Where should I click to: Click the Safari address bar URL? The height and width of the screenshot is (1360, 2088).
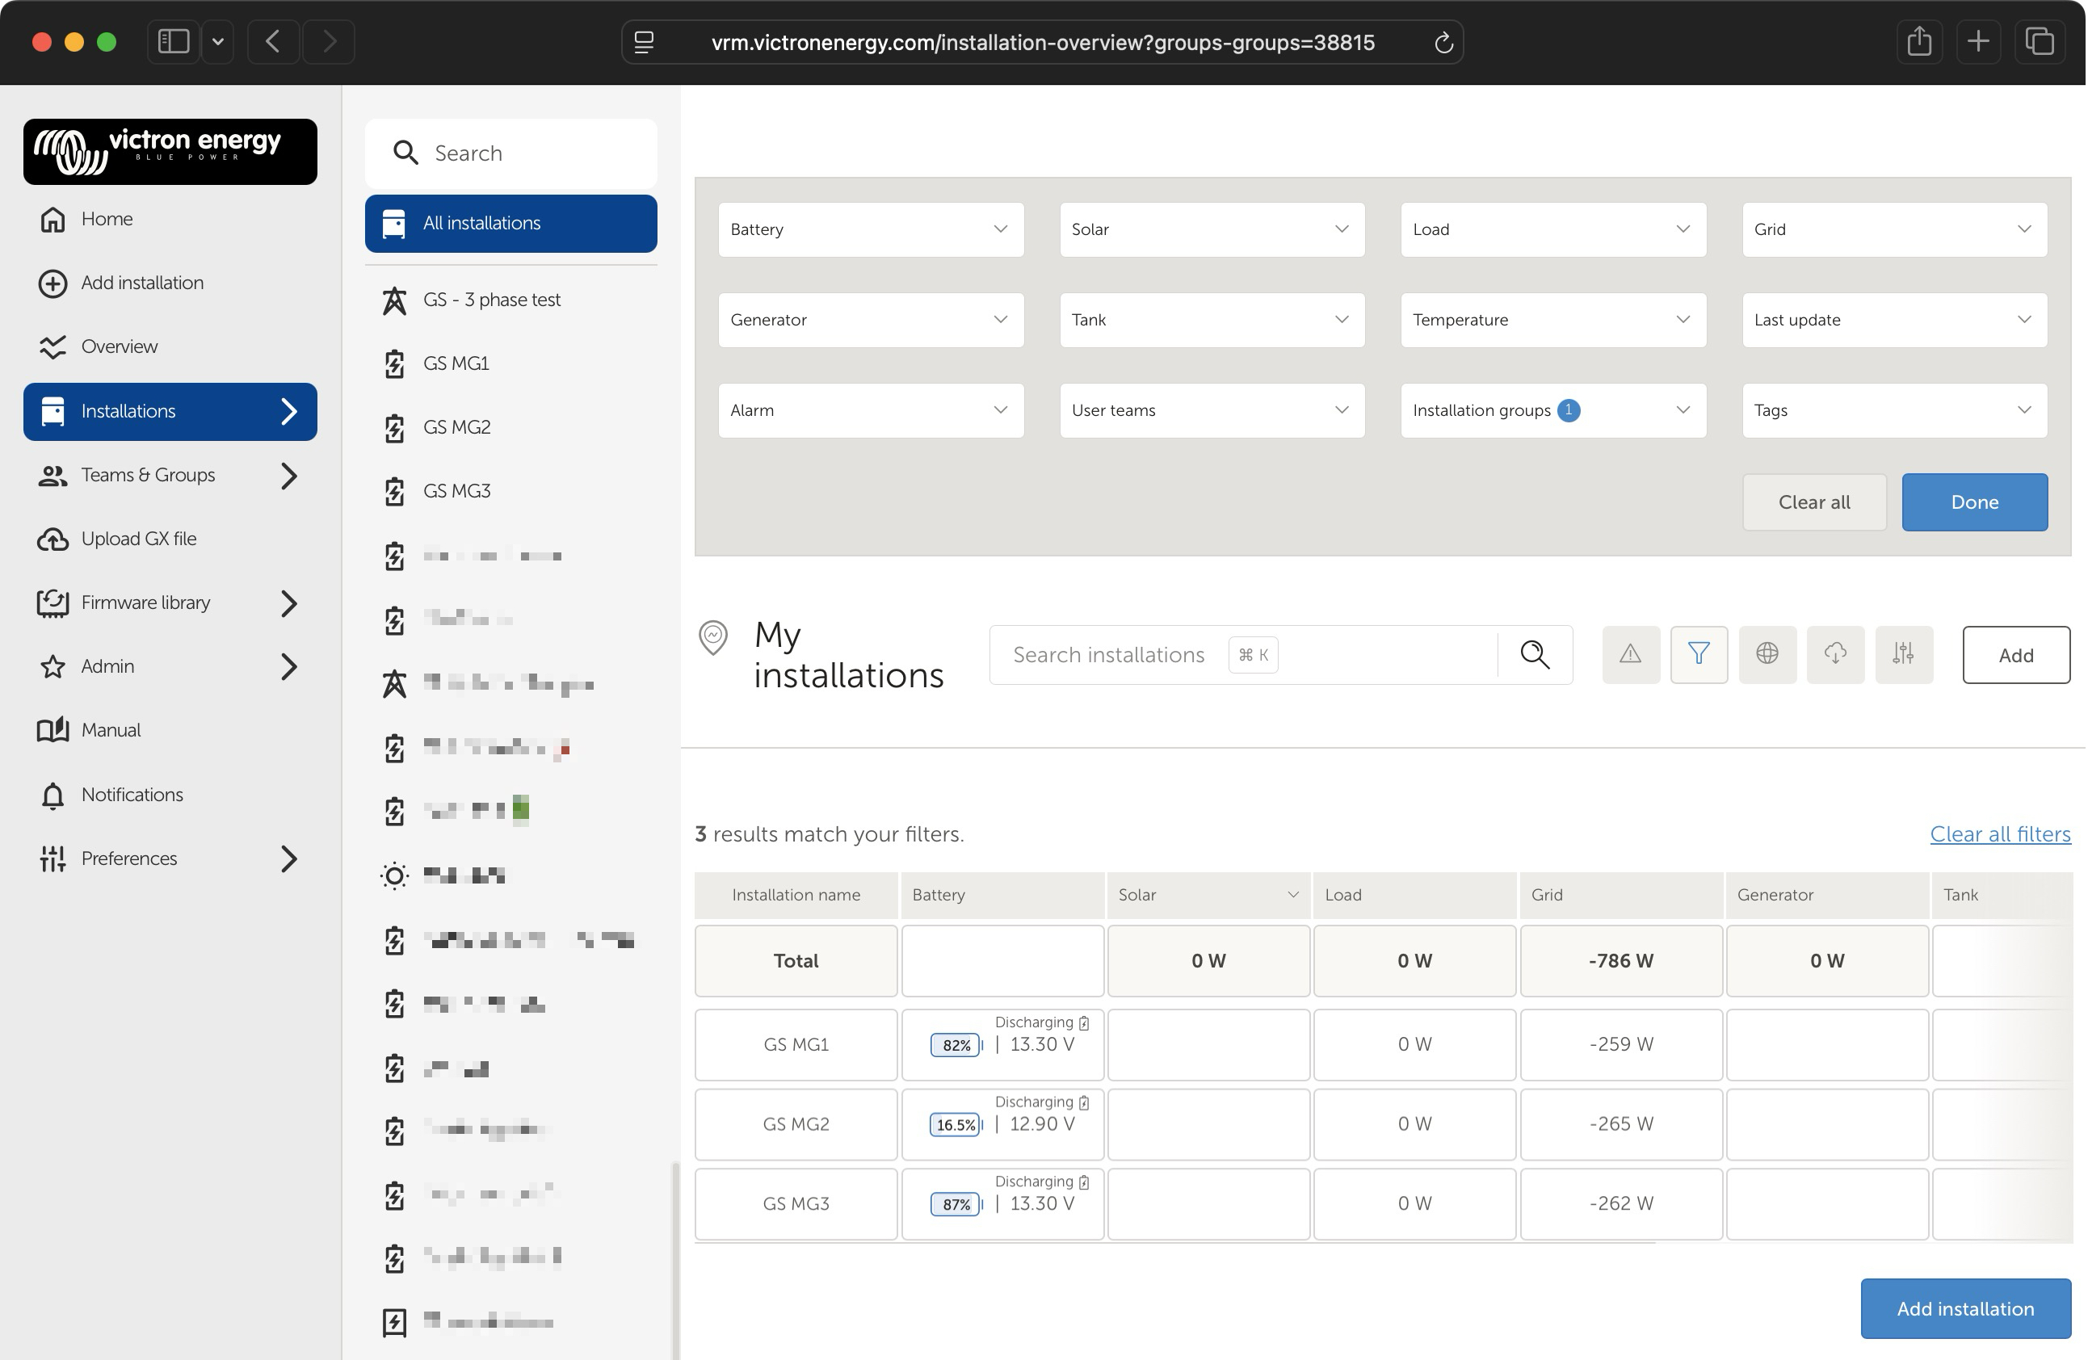1042,42
